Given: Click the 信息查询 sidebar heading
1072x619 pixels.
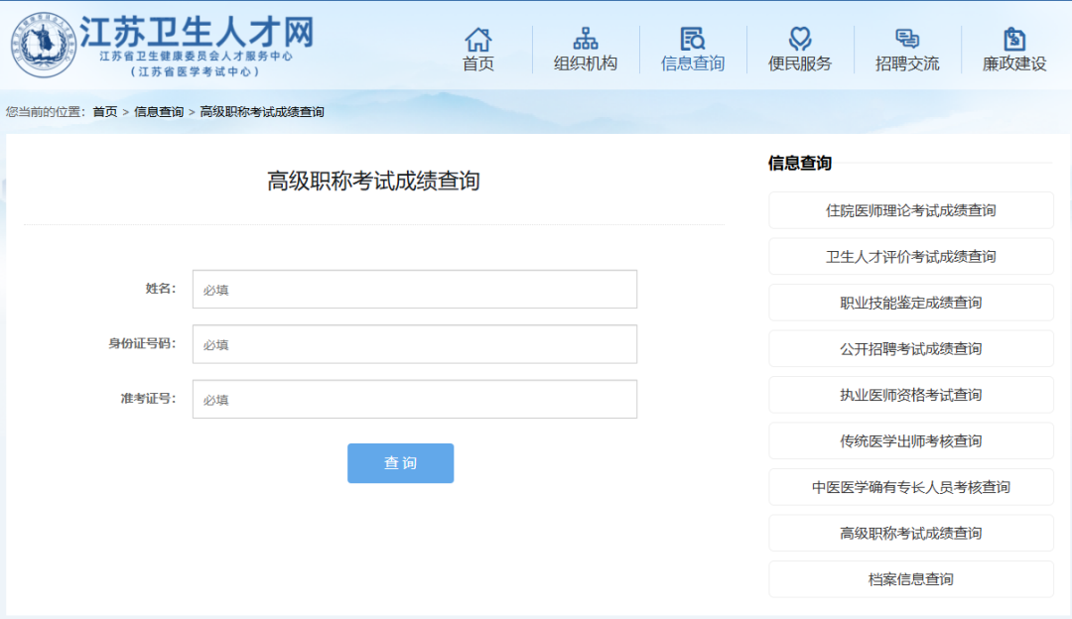Looking at the screenshot, I should [x=800, y=164].
